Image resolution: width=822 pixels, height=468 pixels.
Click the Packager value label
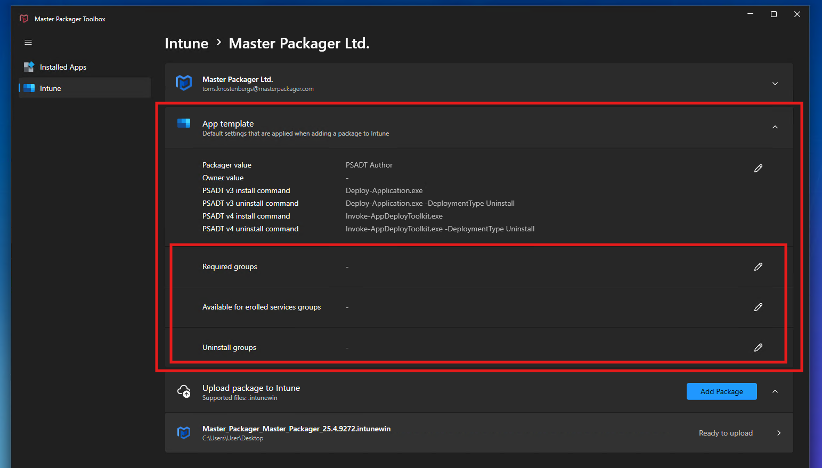(227, 165)
